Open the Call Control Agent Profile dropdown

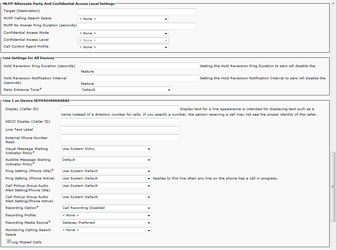(123, 47)
